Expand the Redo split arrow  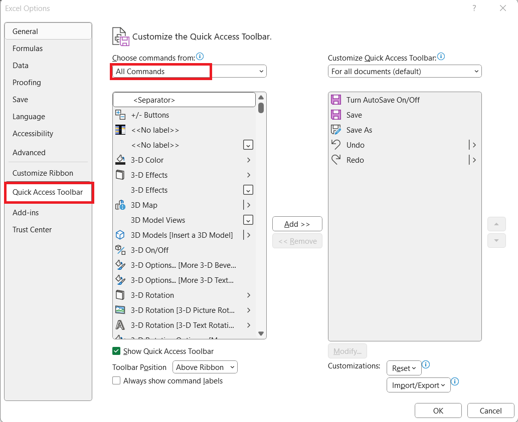click(x=474, y=160)
